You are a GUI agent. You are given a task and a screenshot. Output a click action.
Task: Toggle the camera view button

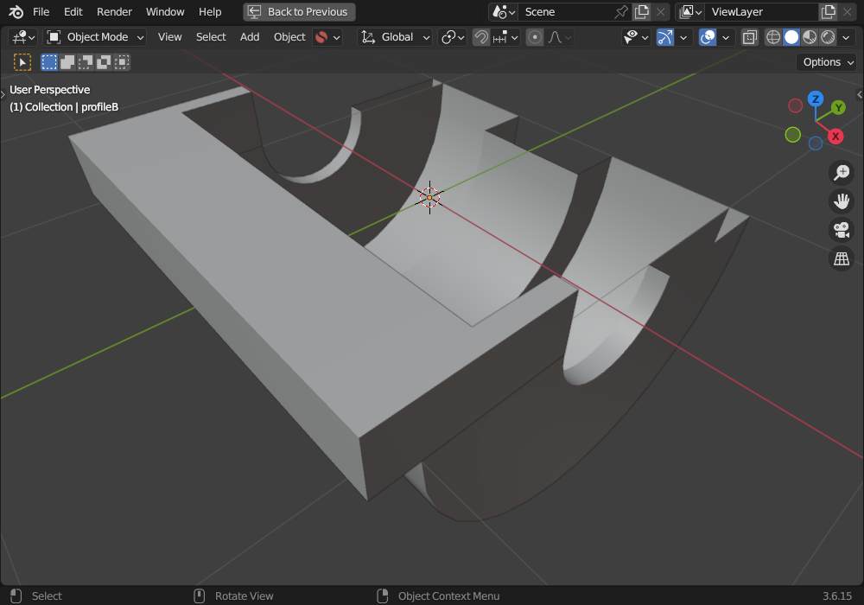842,230
